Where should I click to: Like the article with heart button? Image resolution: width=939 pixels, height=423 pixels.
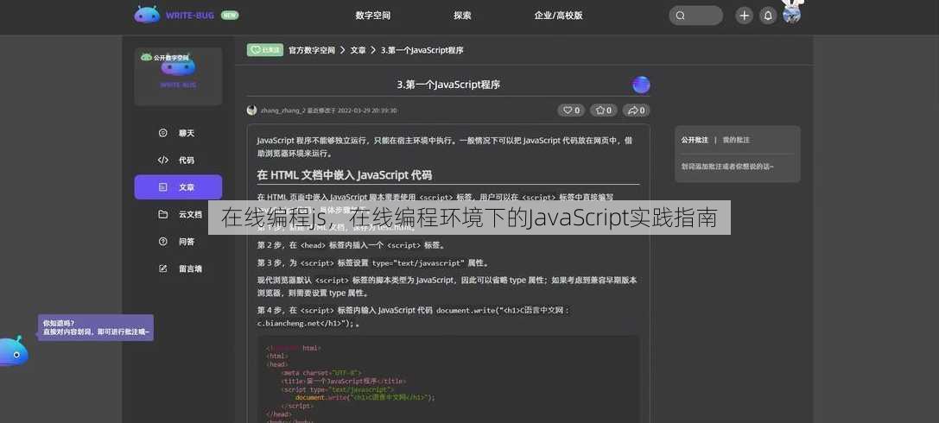click(571, 110)
